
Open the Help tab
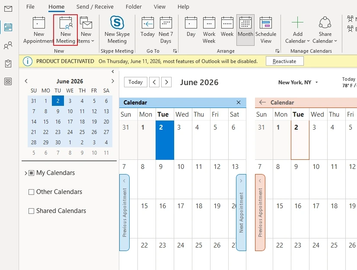click(183, 7)
